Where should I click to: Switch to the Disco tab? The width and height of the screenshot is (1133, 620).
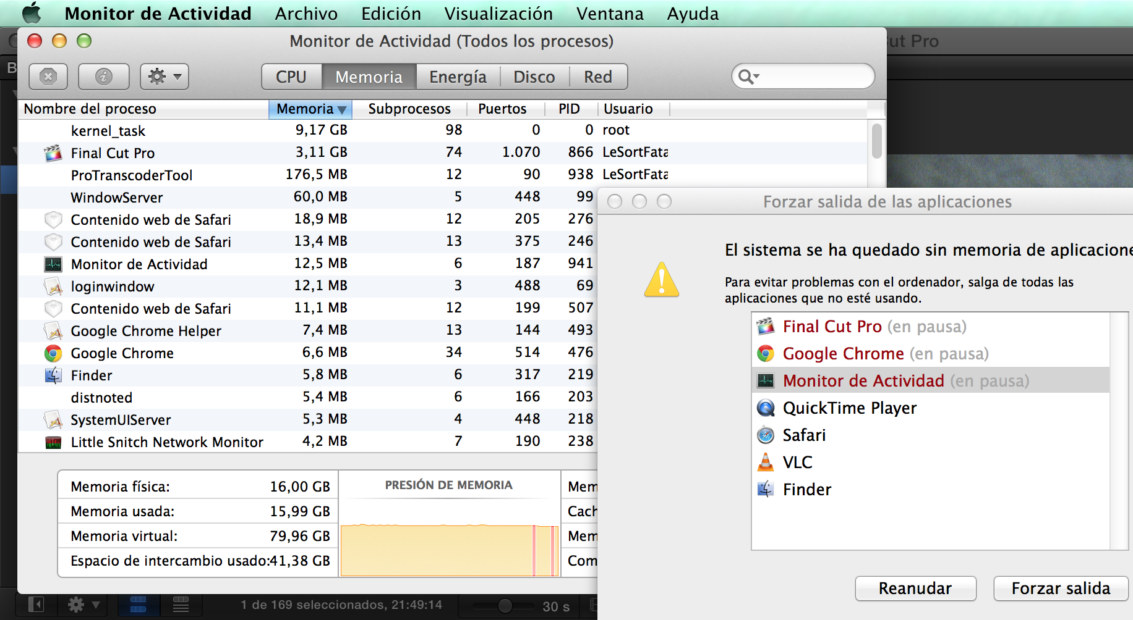534,77
